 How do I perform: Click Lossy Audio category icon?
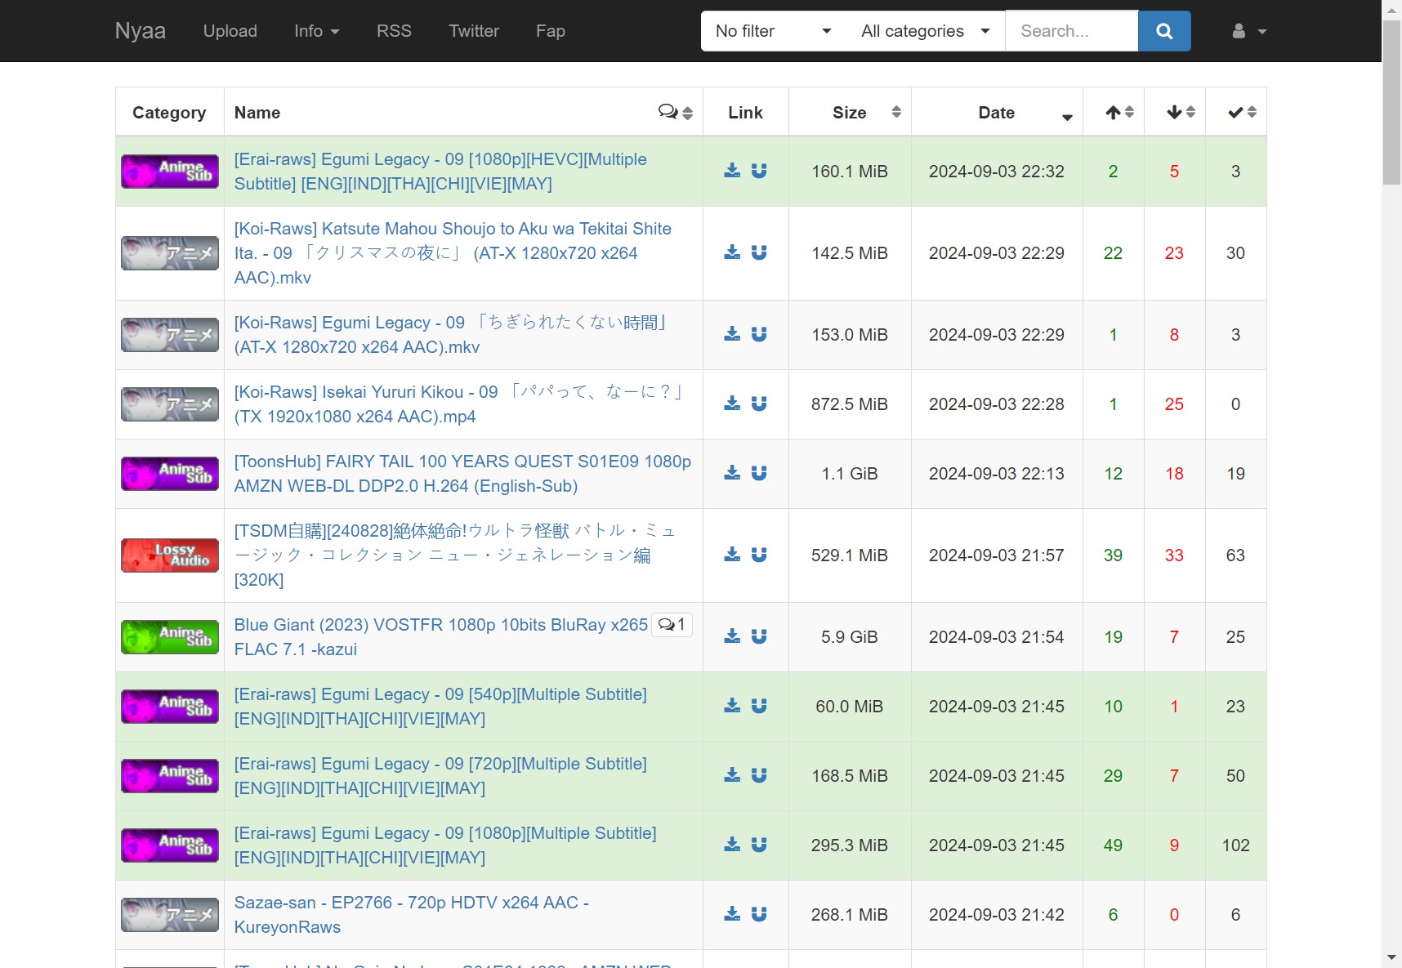[x=170, y=555]
